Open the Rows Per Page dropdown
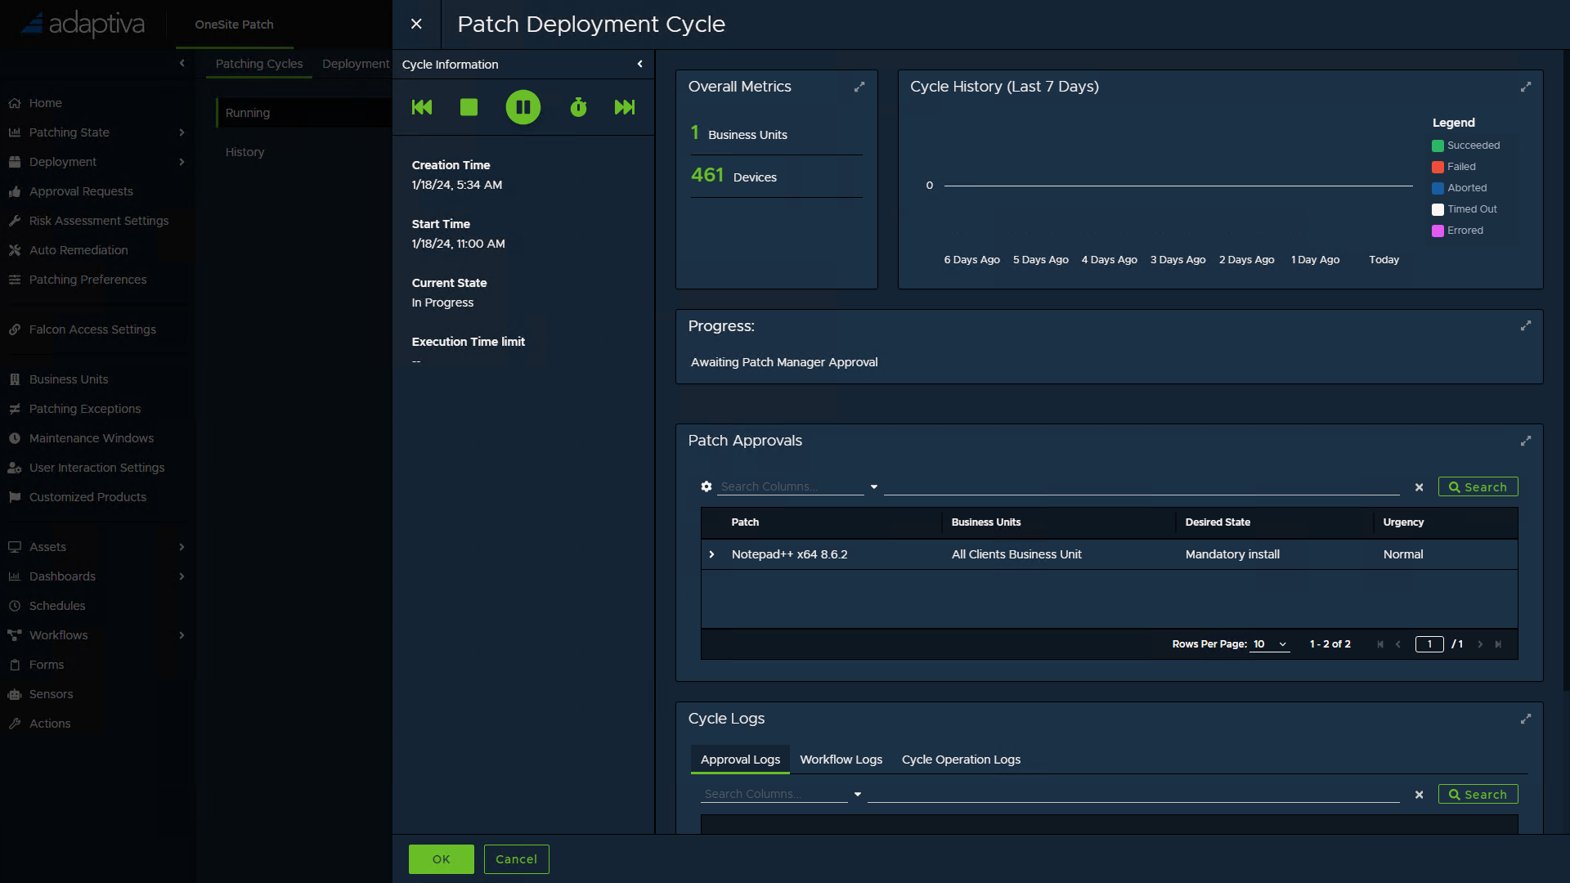 tap(1270, 644)
